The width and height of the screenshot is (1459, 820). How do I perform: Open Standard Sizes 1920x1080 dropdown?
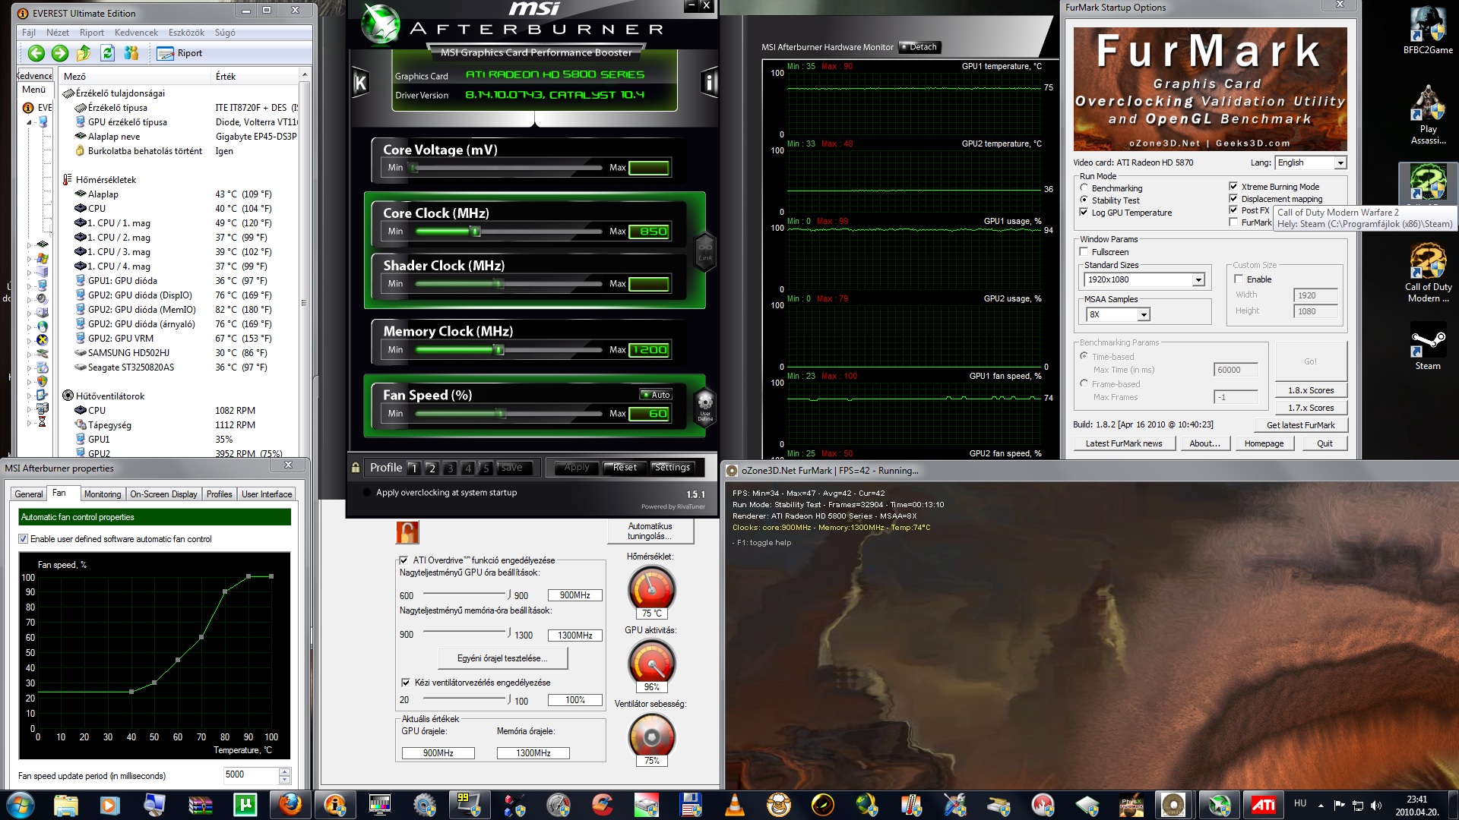(x=1144, y=279)
